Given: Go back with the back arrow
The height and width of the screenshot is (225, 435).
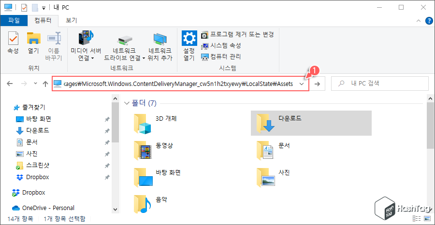Looking at the screenshot, I should [10, 84].
